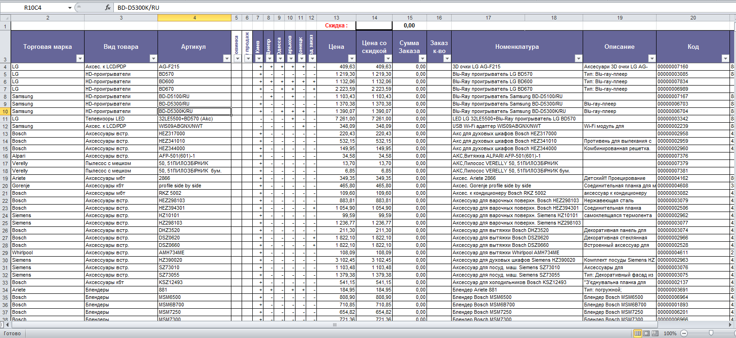The image size is (736, 338).
Task: Select the code cell 00000007160
Action: pos(693,67)
